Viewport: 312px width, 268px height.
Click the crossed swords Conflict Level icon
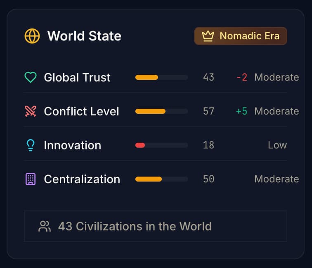[x=31, y=111]
